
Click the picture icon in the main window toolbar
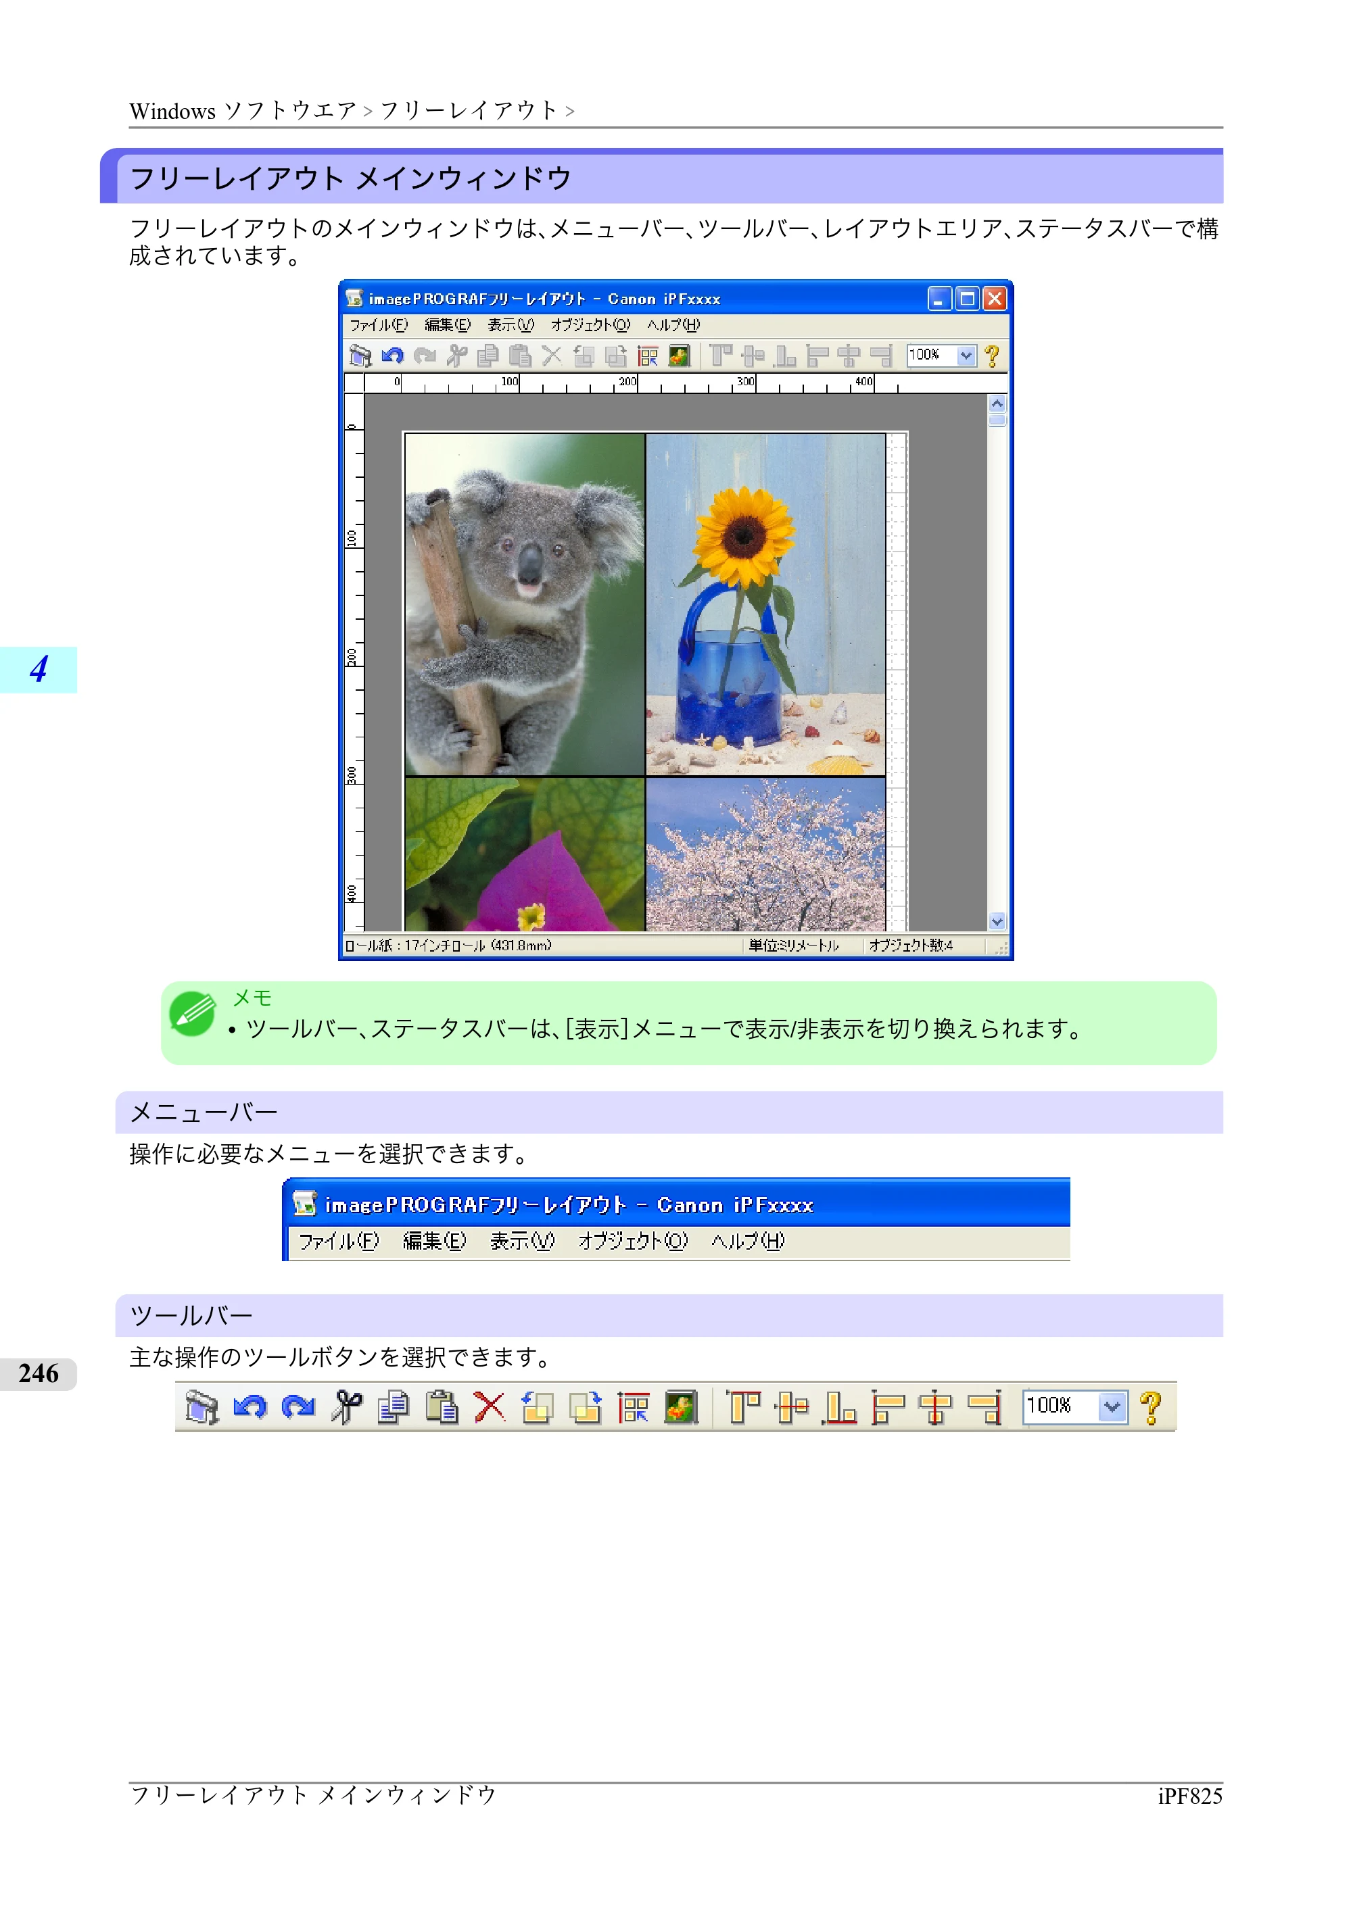[x=680, y=356]
